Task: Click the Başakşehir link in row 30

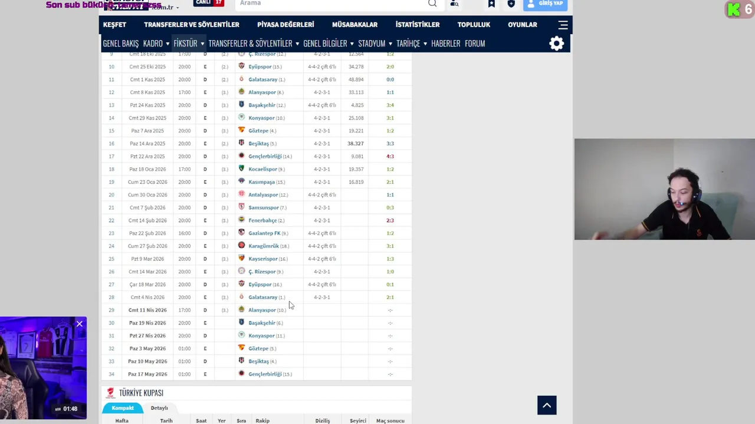Action: point(262,323)
